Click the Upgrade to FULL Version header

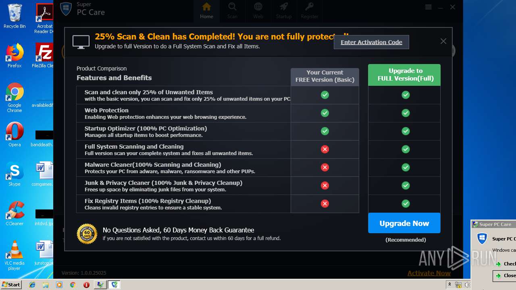click(x=404, y=75)
